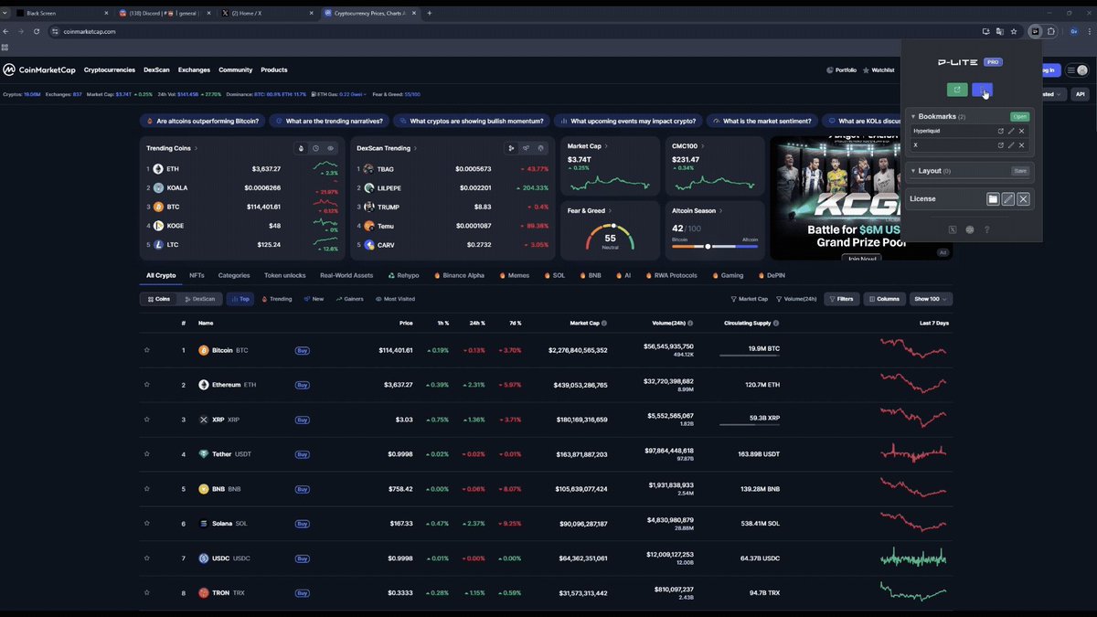1097x617 pixels.
Task: Switch to the DexScan view toggle
Action: (199, 299)
